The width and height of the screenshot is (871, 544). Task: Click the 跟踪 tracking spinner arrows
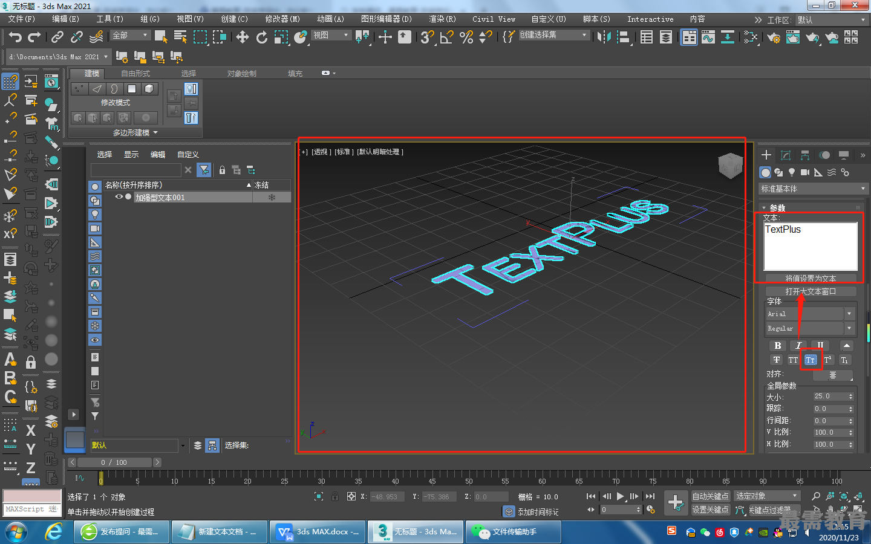tap(850, 409)
